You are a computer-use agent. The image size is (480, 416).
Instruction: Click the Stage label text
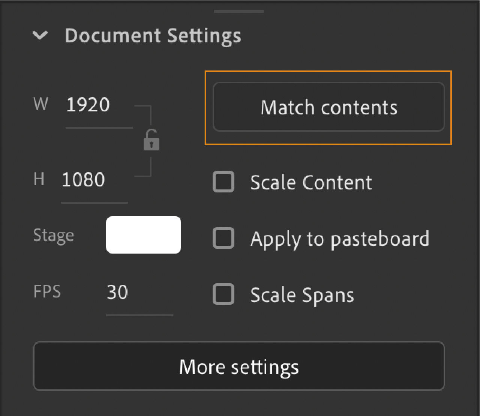(x=54, y=236)
